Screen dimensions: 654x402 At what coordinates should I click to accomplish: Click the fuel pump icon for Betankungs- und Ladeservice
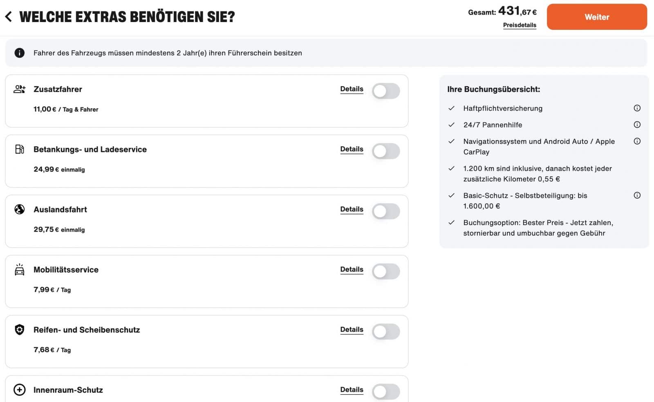(x=20, y=150)
